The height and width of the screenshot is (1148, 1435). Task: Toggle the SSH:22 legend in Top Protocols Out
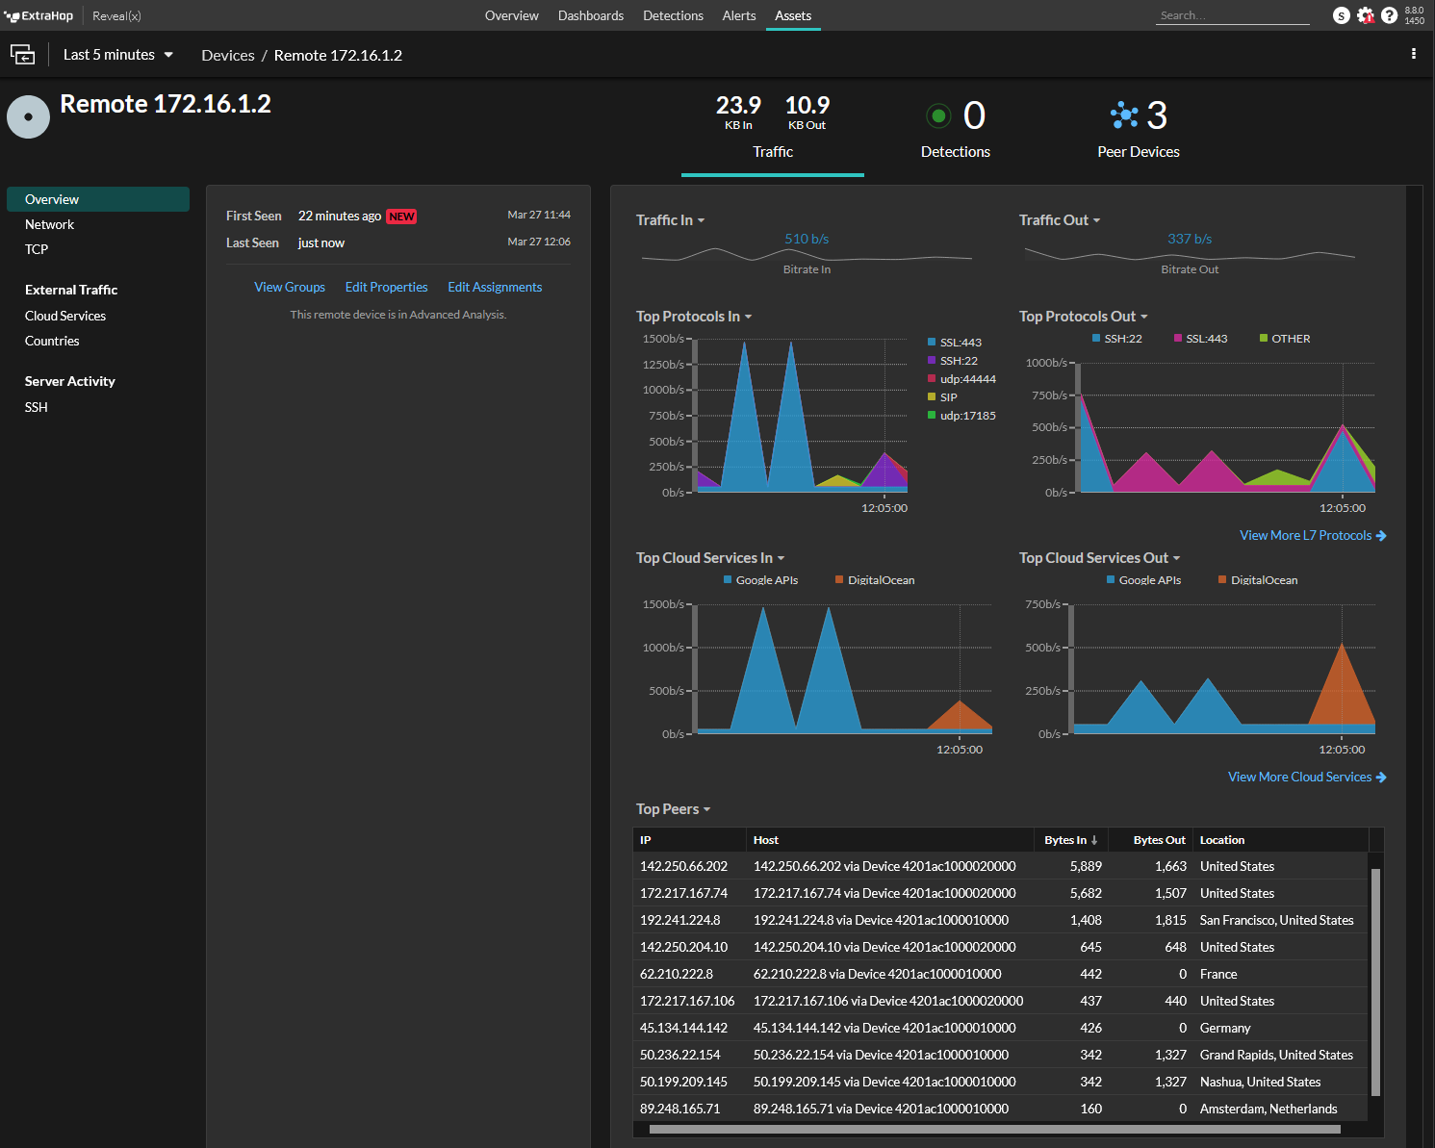1121,339
